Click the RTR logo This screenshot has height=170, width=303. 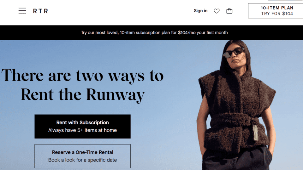(40, 11)
